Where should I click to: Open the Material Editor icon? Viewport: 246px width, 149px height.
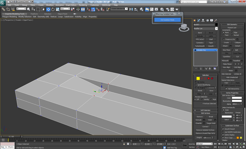click(x=162, y=9)
